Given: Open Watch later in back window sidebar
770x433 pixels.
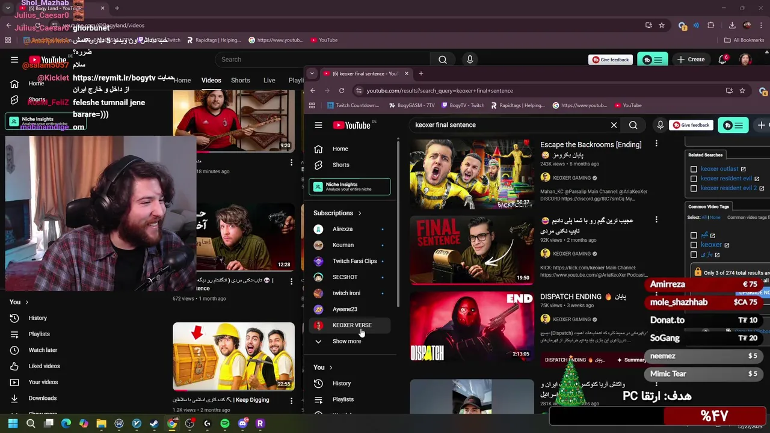Looking at the screenshot, I should [43, 350].
